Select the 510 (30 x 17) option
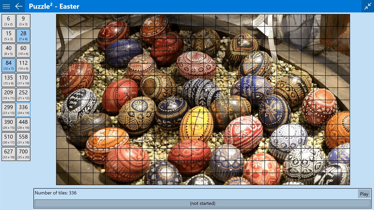The width and height of the screenshot is (374, 210). pos(8,139)
